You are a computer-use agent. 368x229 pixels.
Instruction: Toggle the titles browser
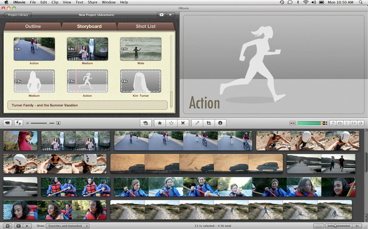(x=346, y=123)
